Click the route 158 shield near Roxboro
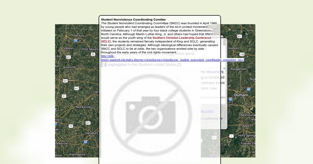The width and height of the screenshot is (313, 164). tap(242, 54)
